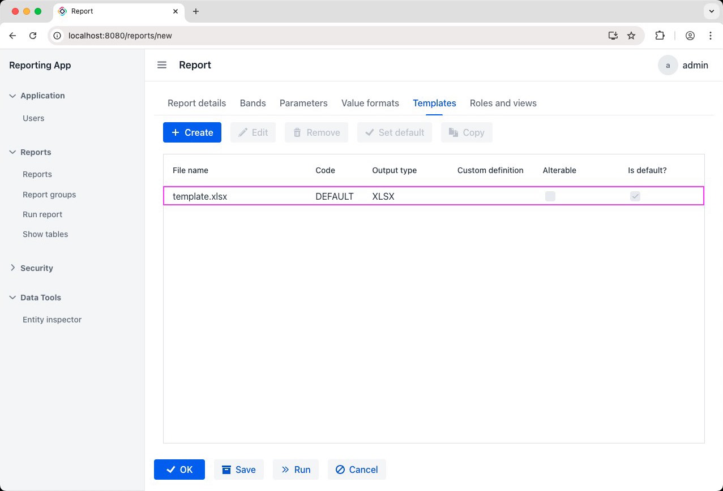The image size is (723, 491).
Task: Click the Is default? column header
Action: point(647,170)
